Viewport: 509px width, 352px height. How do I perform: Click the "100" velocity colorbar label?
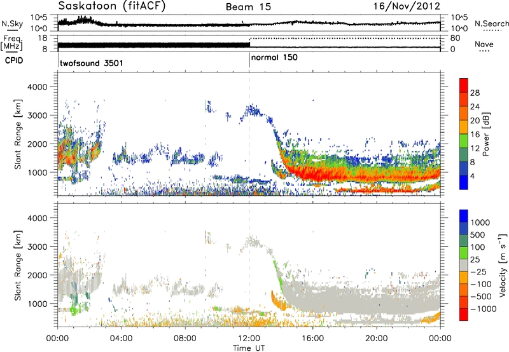tap(478, 247)
